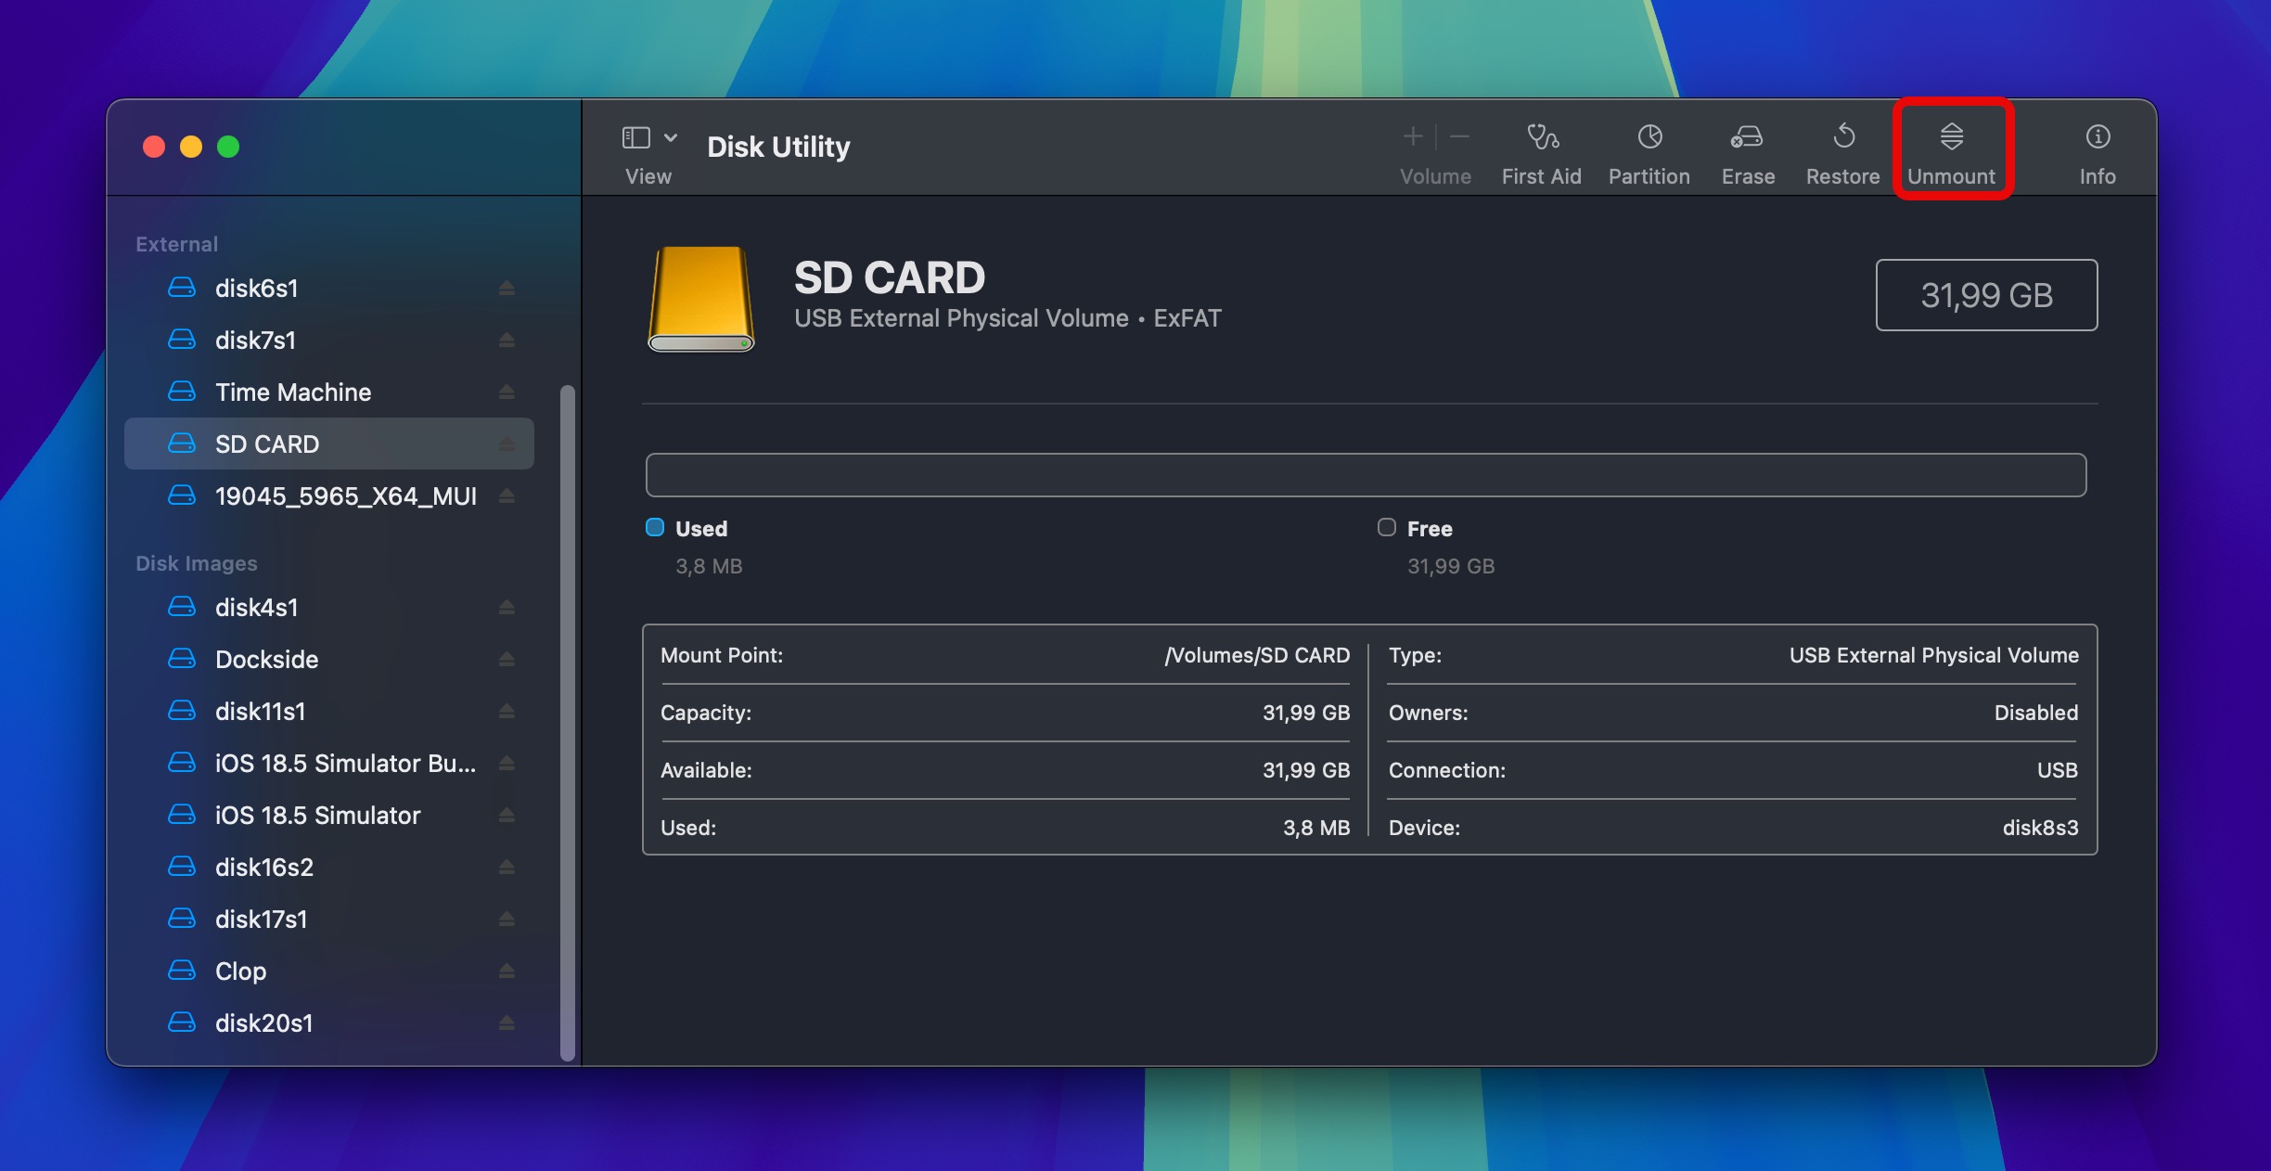2271x1171 pixels.
Task: Select the Clop disk image
Action: coord(241,972)
